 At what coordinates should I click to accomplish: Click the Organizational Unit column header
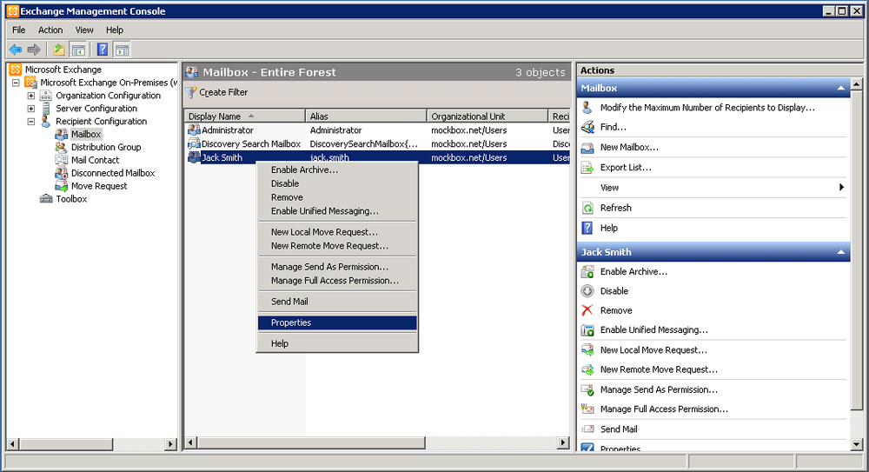[x=488, y=116]
